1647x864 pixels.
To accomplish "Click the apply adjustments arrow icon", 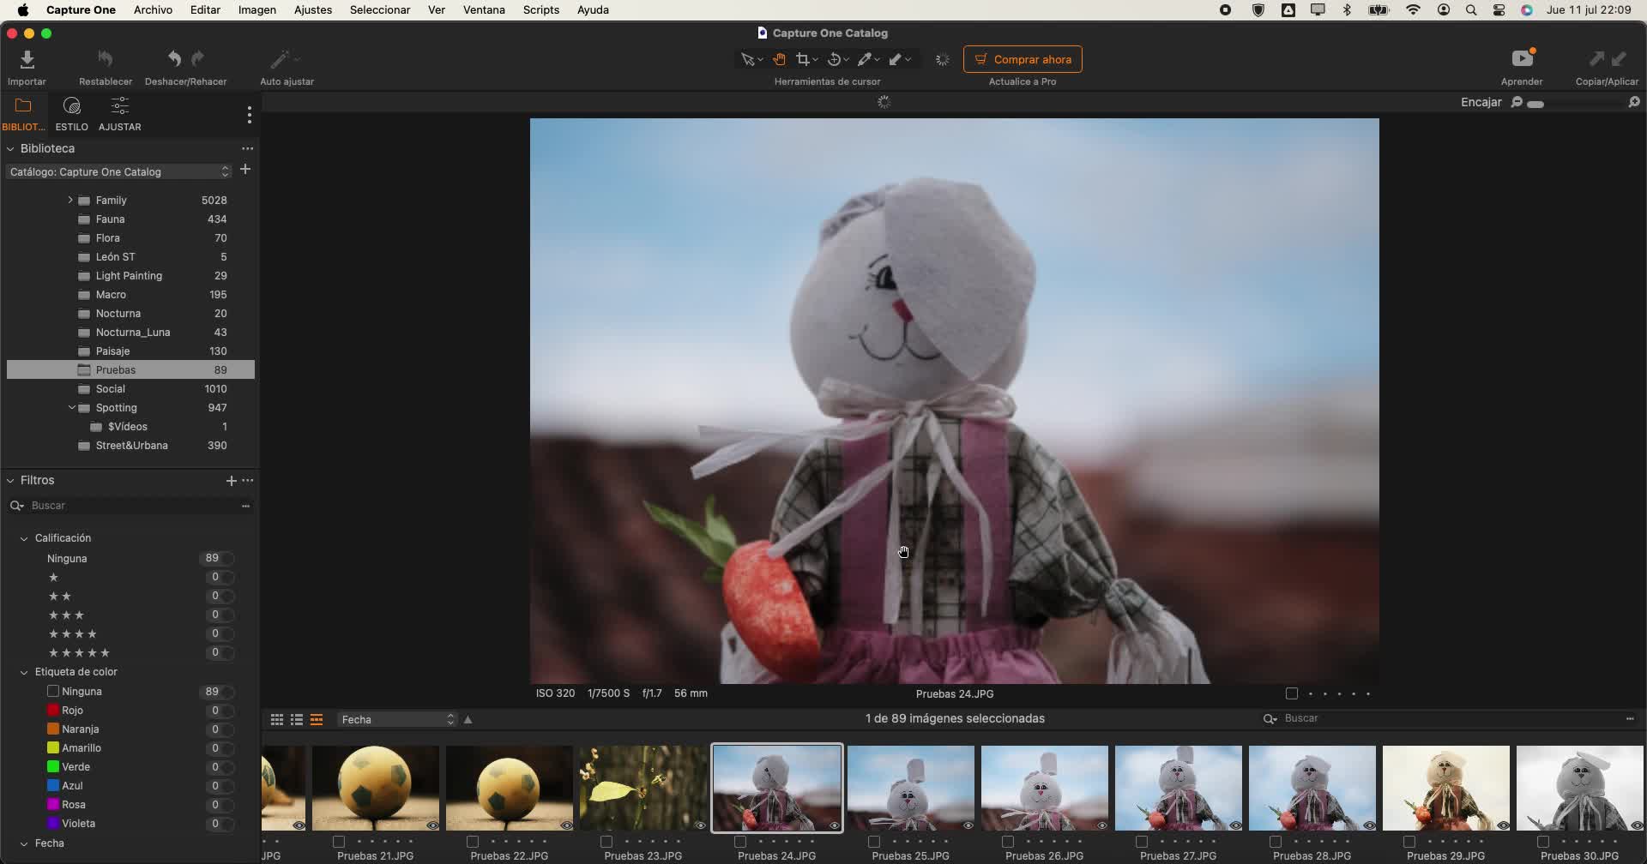I will point(1619,59).
